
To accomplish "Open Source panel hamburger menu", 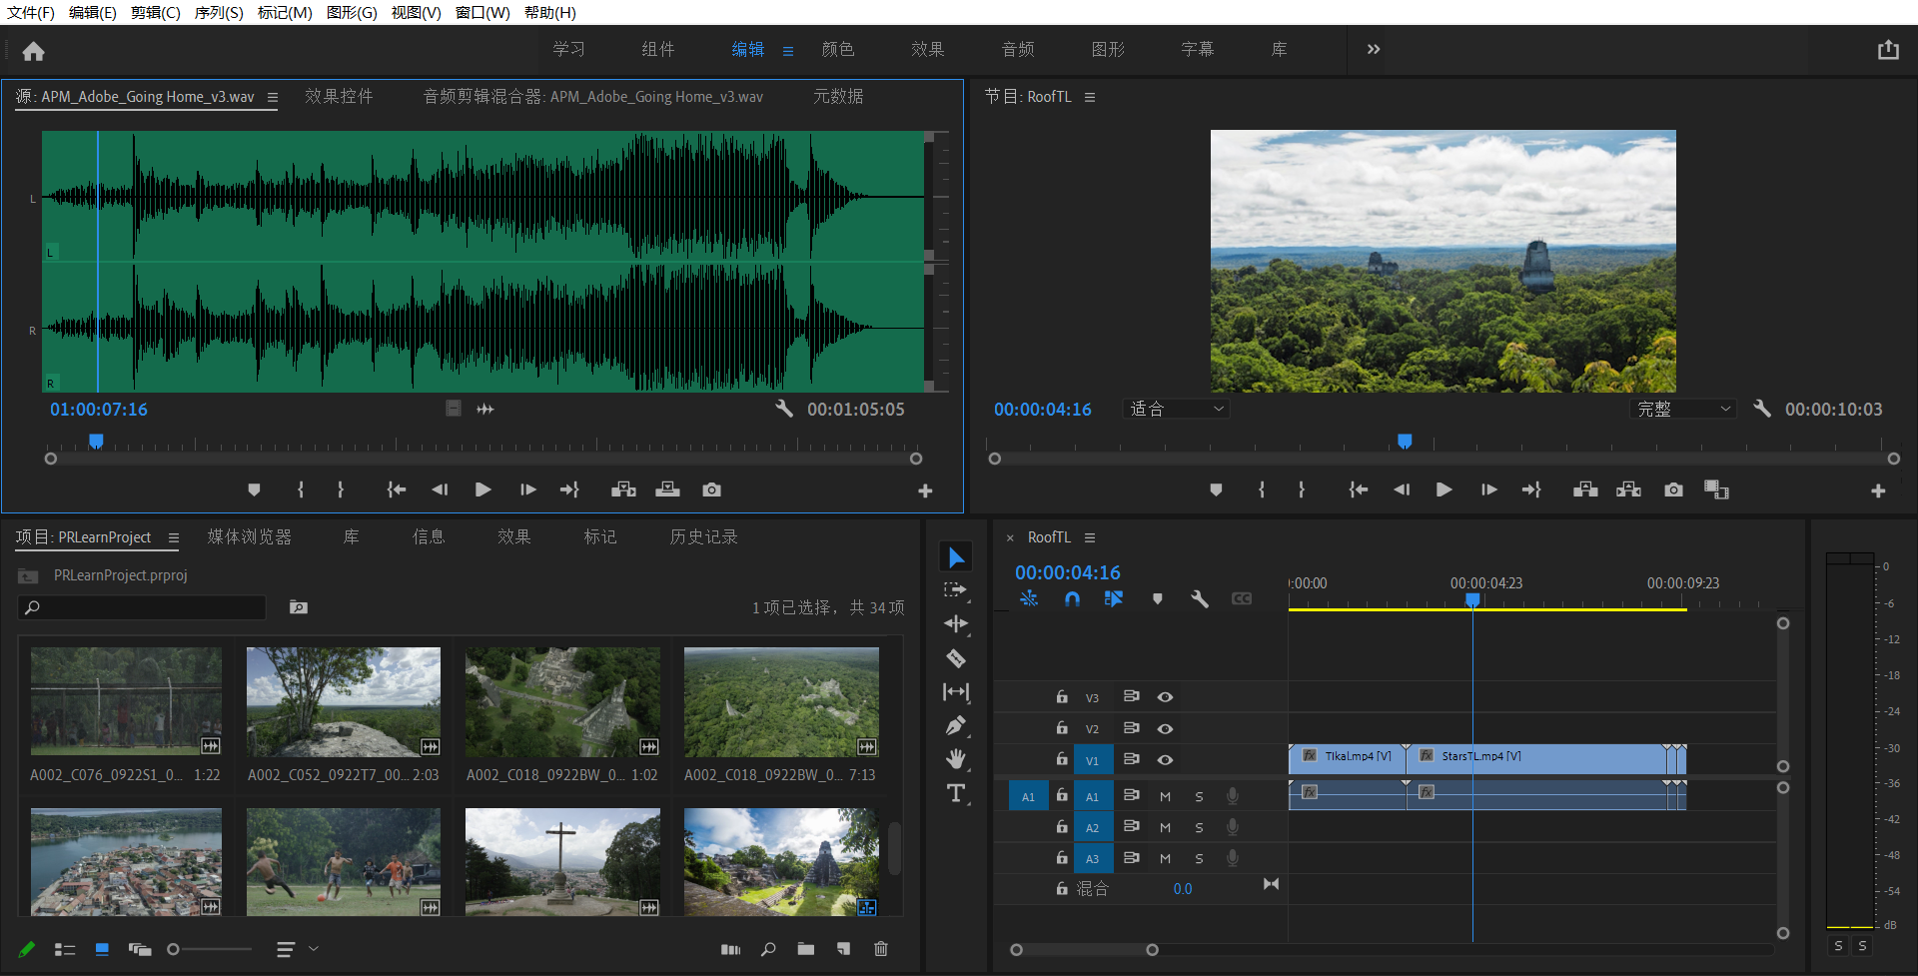I will (272, 98).
